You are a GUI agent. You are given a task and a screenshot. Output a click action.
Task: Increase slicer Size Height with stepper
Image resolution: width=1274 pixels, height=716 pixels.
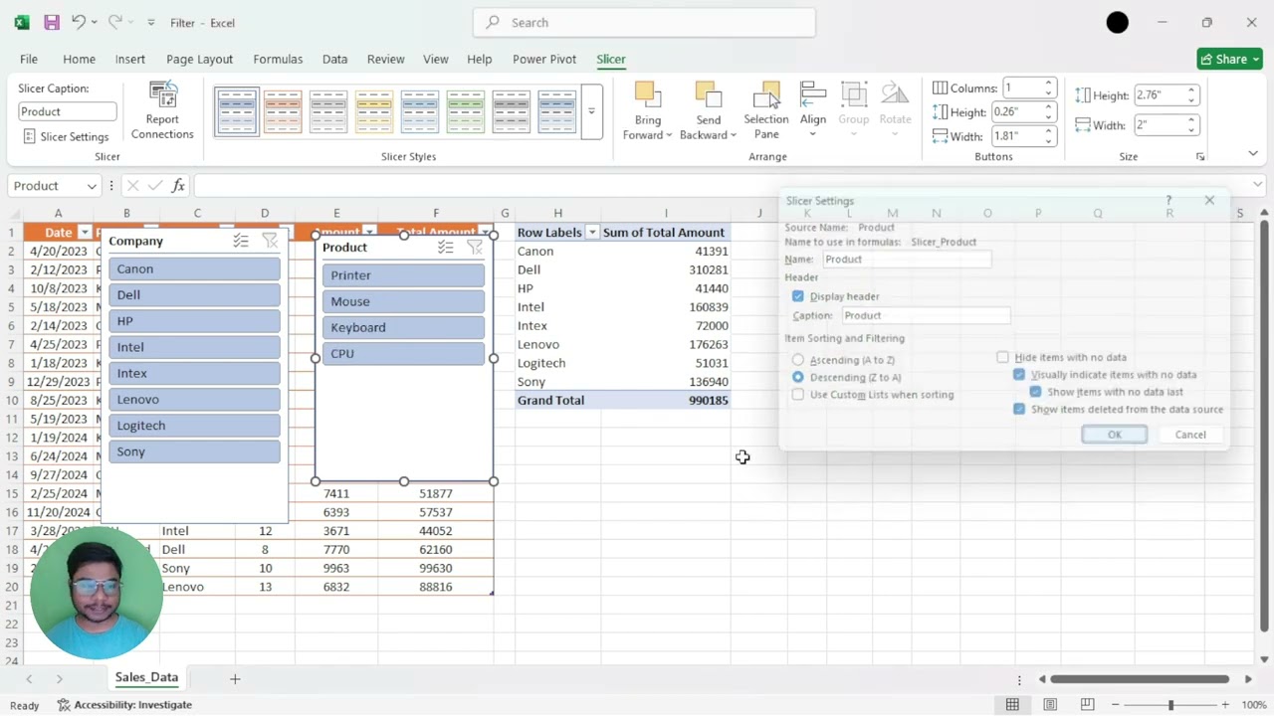pyautogui.click(x=1191, y=90)
